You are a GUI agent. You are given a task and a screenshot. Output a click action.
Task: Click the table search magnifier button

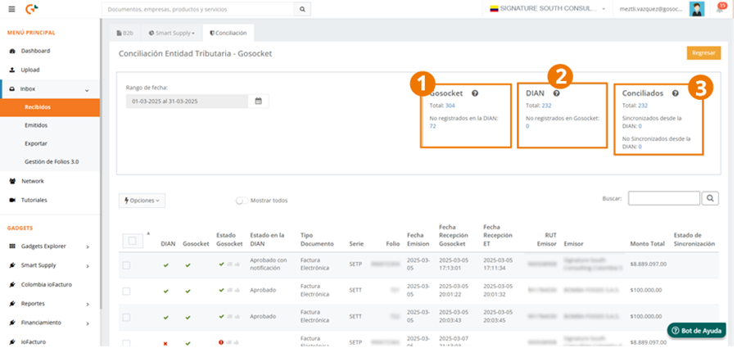[710, 198]
